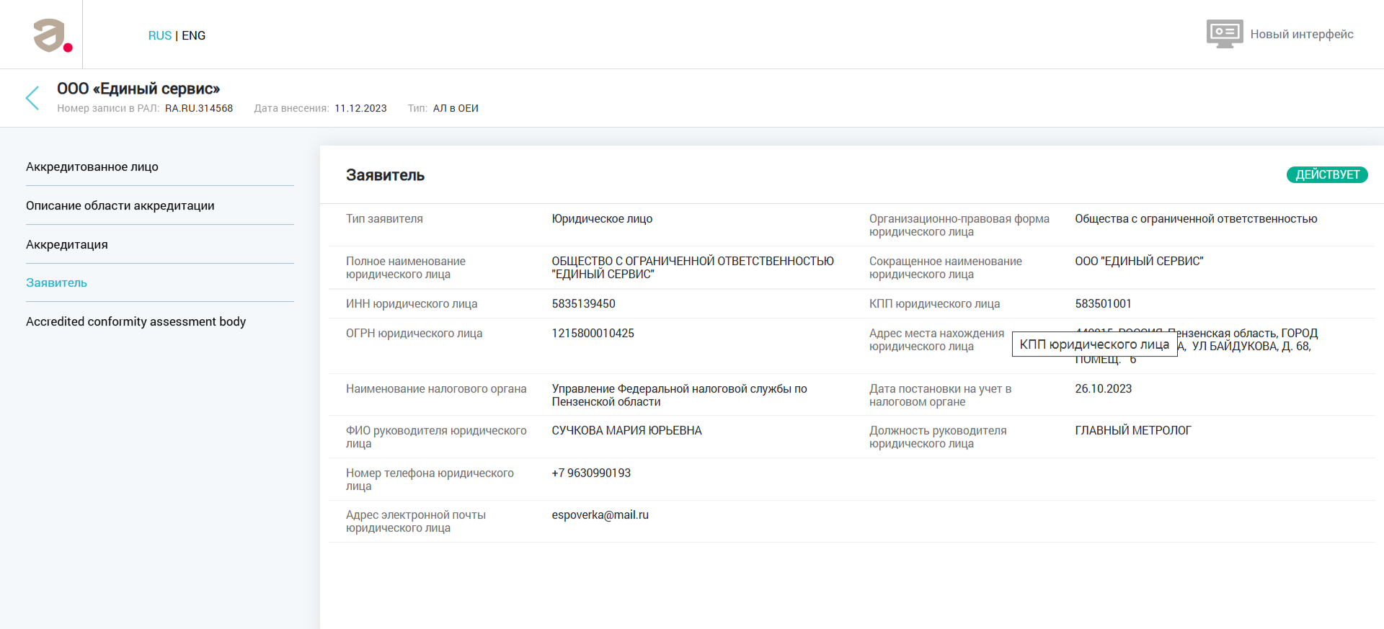Click the back arrow chevron
1384x629 pixels.
tap(32, 98)
